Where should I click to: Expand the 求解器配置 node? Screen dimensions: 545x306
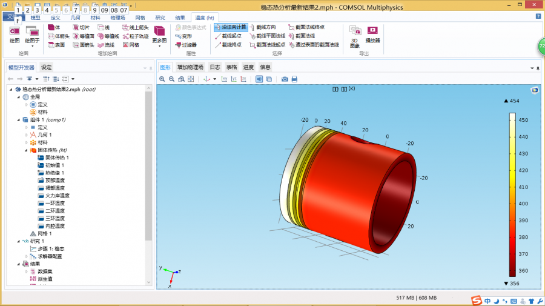point(26,256)
